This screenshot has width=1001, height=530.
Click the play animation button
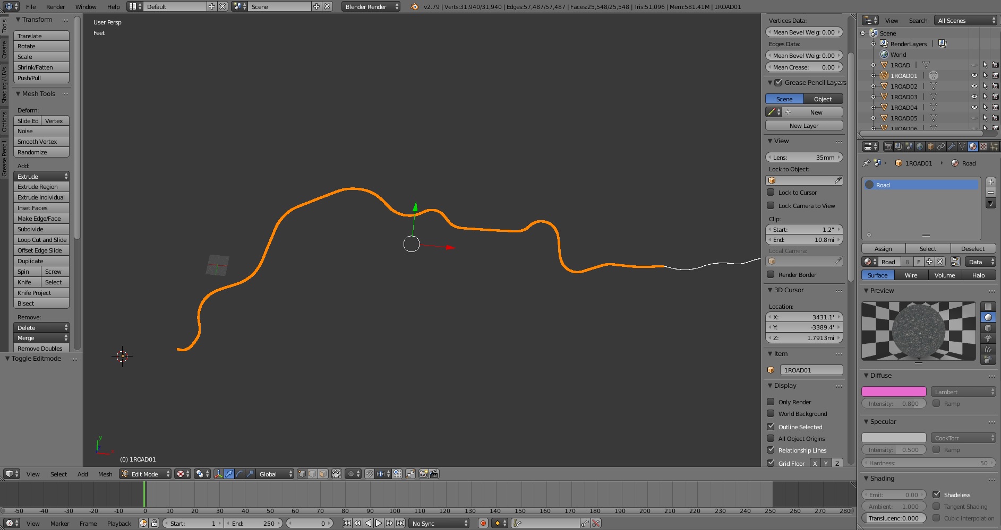coord(379,523)
